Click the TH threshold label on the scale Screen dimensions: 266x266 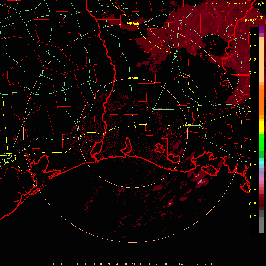coord(254,230)
